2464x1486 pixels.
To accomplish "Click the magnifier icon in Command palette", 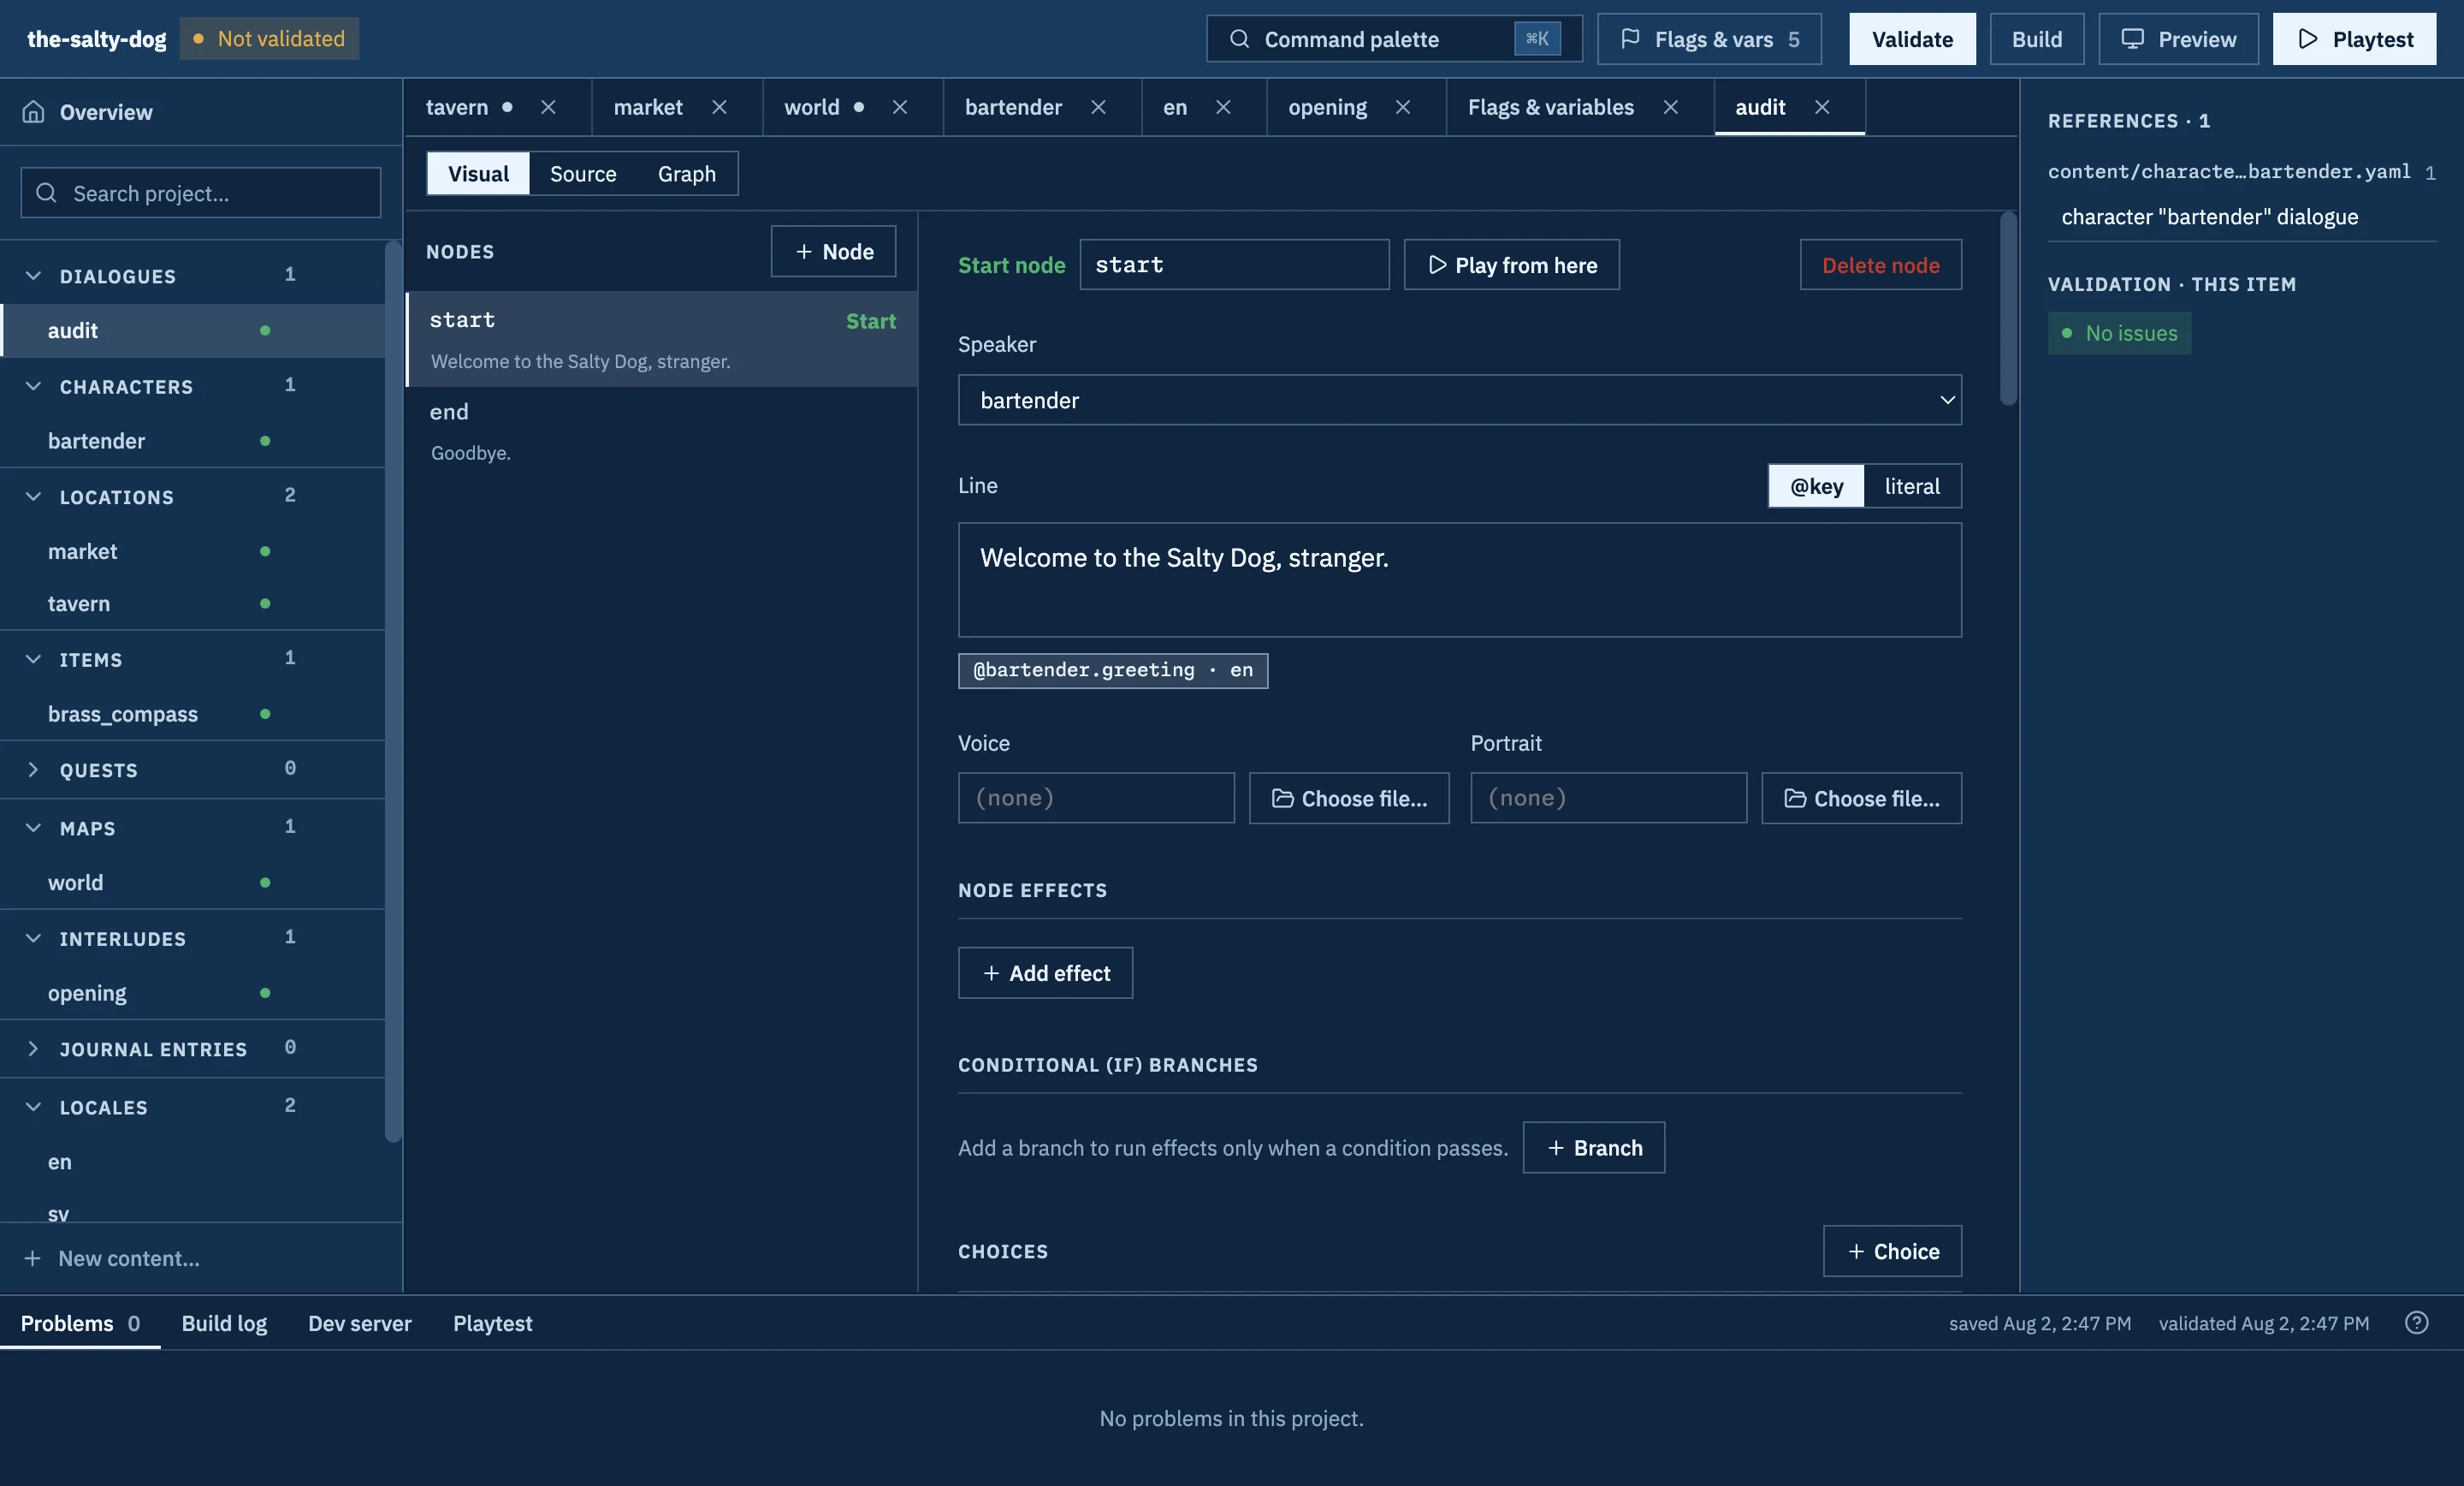I will (1239, 39).
